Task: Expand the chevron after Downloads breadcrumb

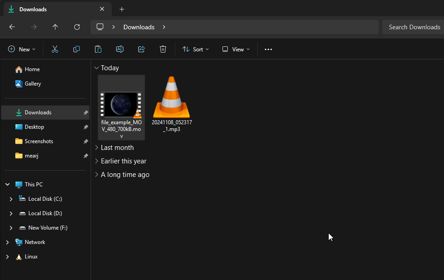Action: click(x=164, y=27)
